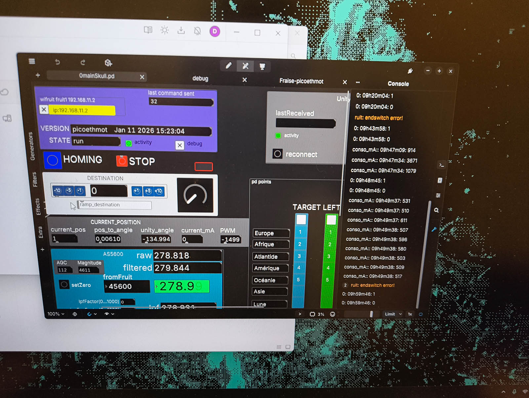The height and width of the screenshot is (398, 529).
Task: Toggle the ip:192.168.11.2 connection checkbox
Action: pos(44,109)
